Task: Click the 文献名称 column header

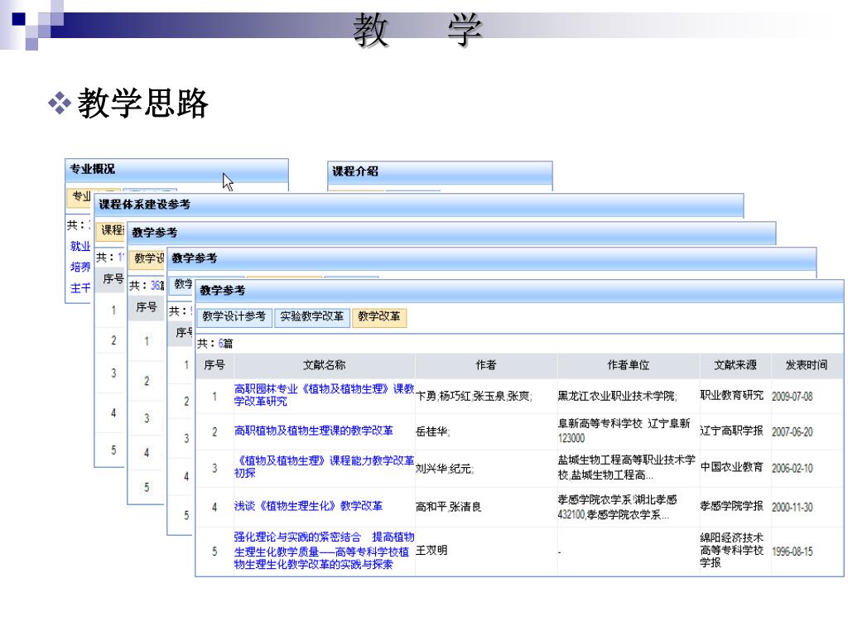Action: pos(324,365)
